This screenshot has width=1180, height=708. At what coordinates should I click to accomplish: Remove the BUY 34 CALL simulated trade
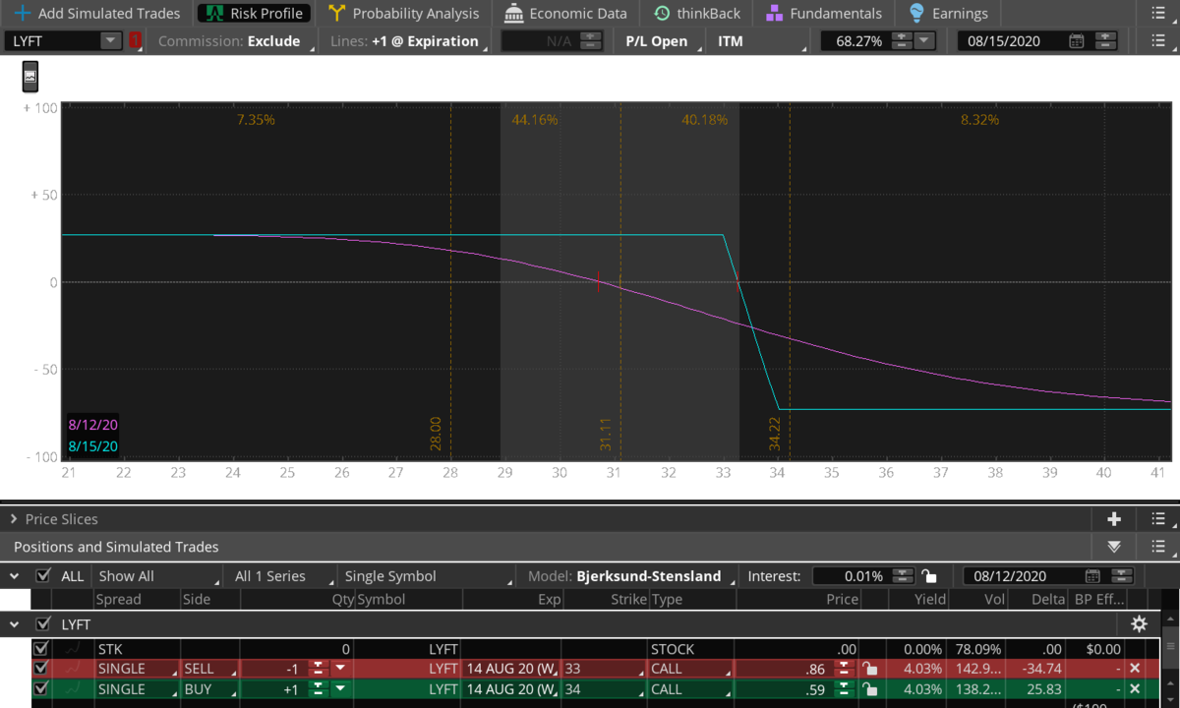pos(1135,689)
